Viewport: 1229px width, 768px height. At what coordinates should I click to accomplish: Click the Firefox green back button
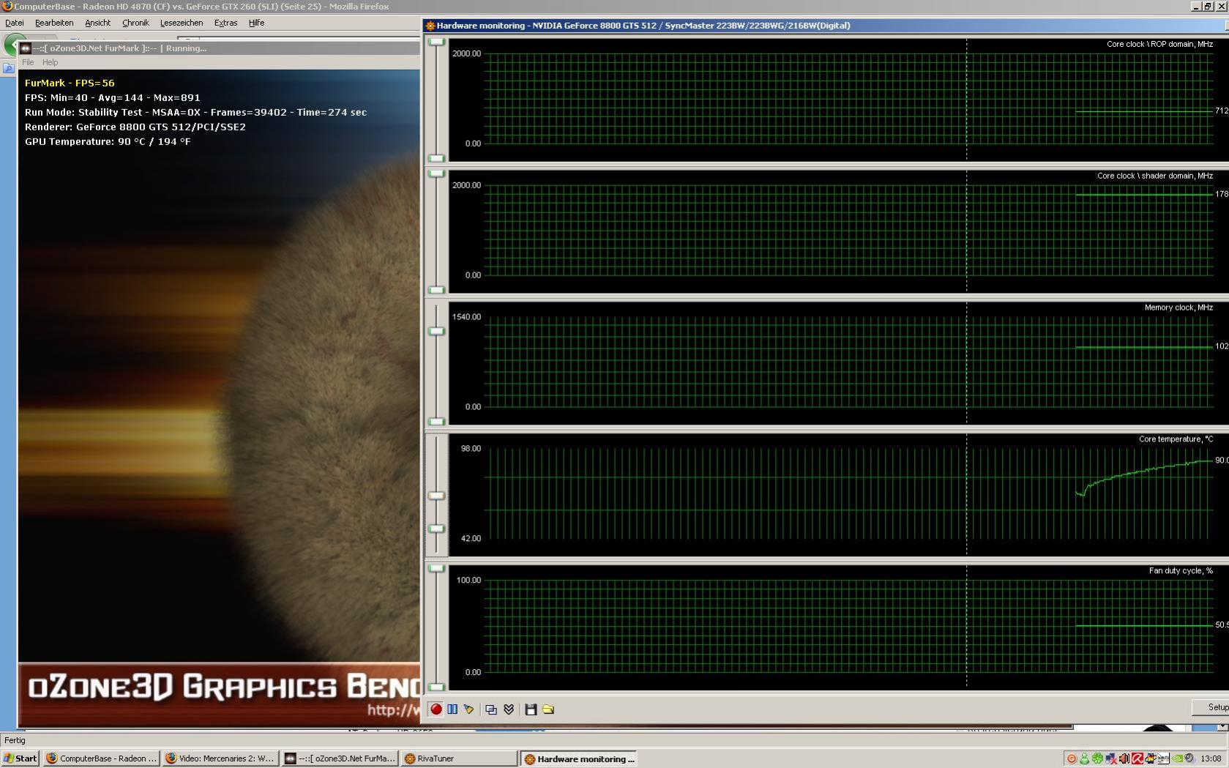[12, 44]
